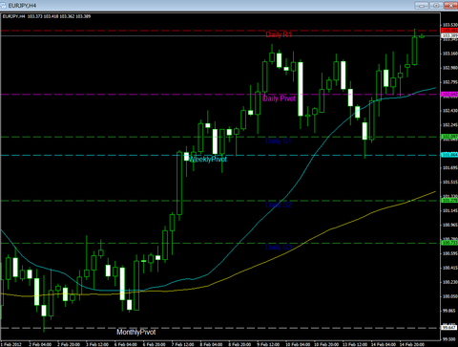This screenshot has height=347, width=458.
Task: Click the green Daily S1 price tag
Action: 449,137
